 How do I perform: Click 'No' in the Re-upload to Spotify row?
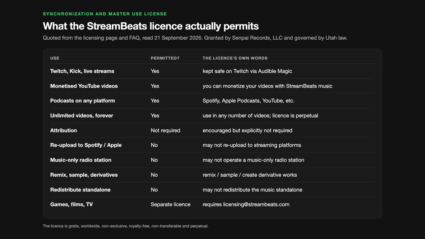(x=154, y=145)
